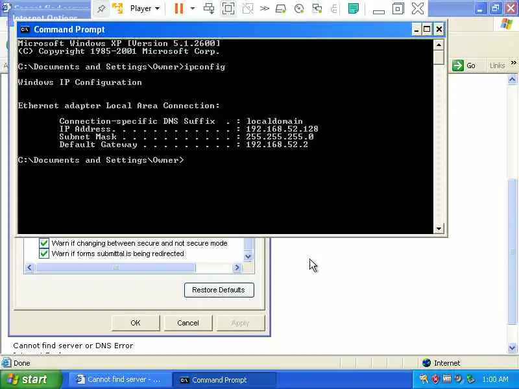The image size is (519, 389).
Task: Maximize the Command Prompt window
Action: pyautogui.click(x=427, y=29)
